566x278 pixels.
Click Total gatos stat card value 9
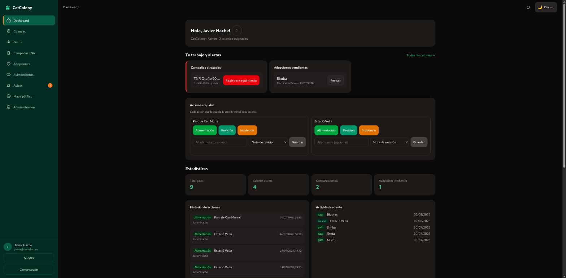191,187
